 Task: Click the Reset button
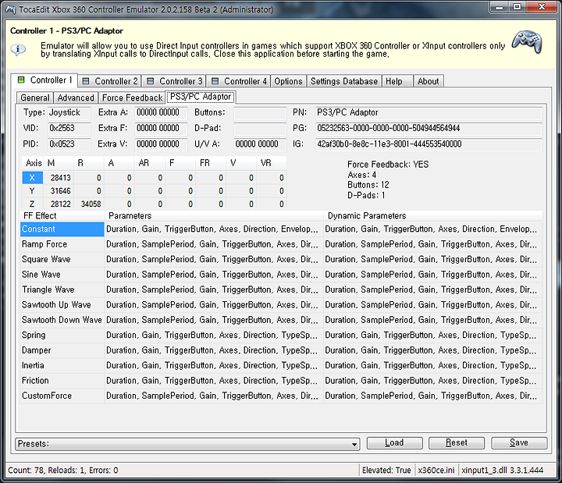click(457, 443)
